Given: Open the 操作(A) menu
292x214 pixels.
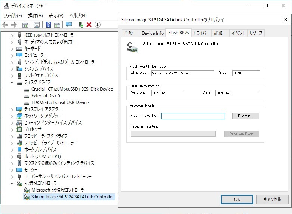Looking at the screenshot, I should coord(36,16).
